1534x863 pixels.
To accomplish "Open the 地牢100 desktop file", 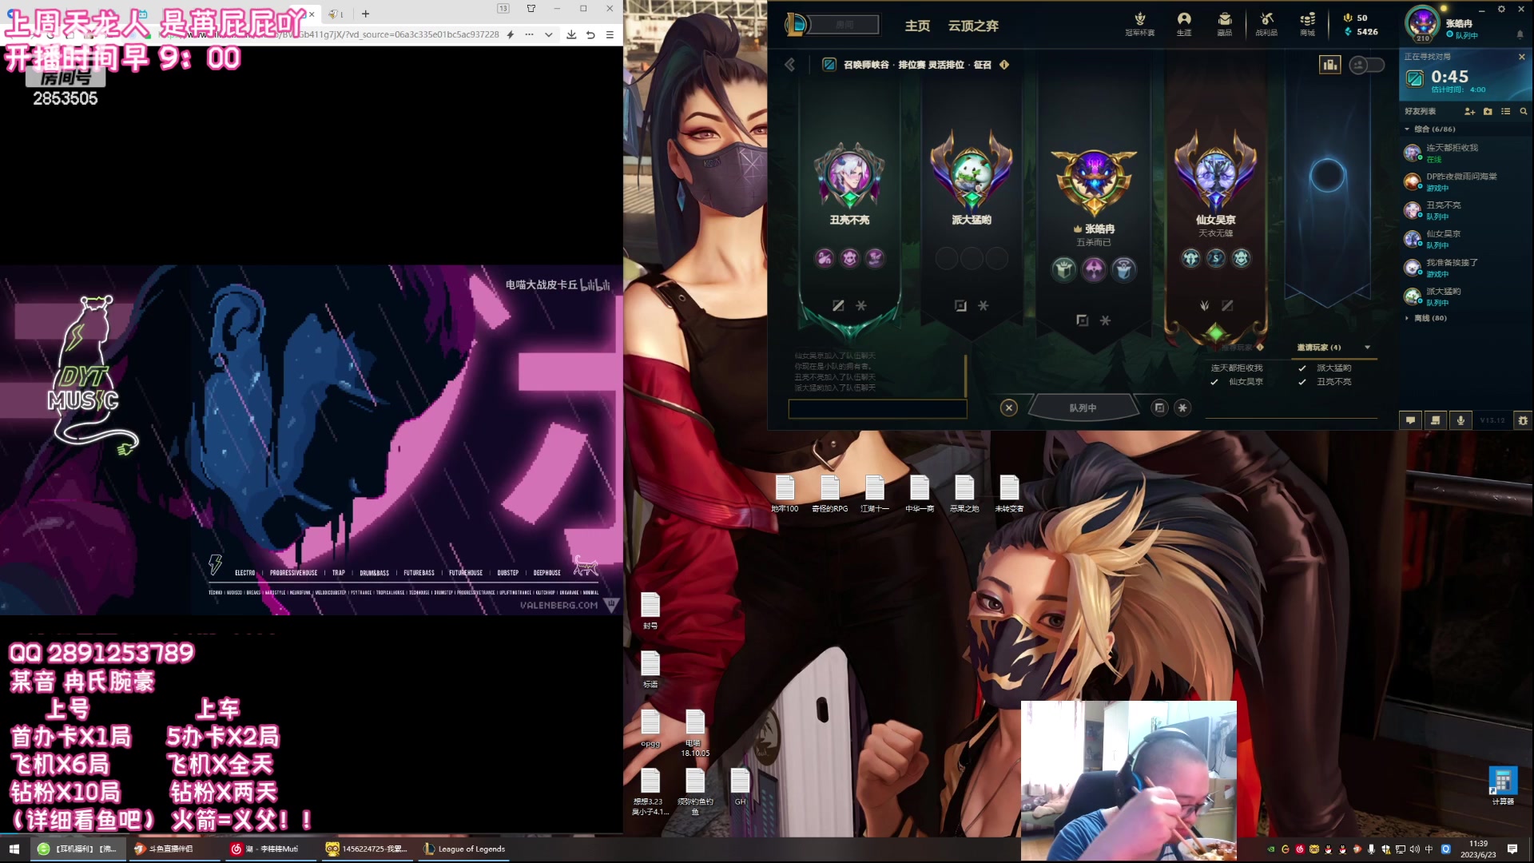I will tap(785, 493).
